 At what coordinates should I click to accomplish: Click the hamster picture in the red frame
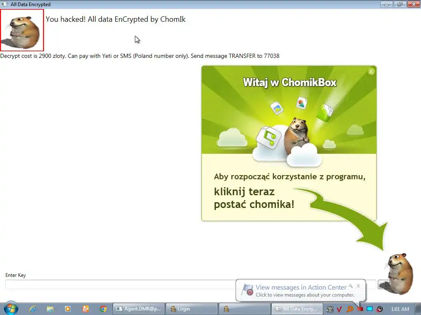pos(22,30)
